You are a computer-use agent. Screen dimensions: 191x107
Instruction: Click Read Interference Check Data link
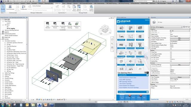tap(128, 78)
